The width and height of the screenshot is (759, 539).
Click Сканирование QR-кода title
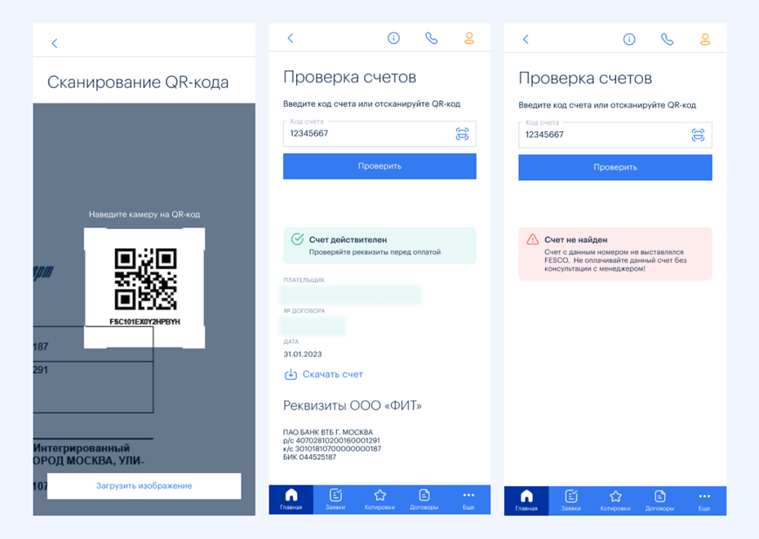138,82
